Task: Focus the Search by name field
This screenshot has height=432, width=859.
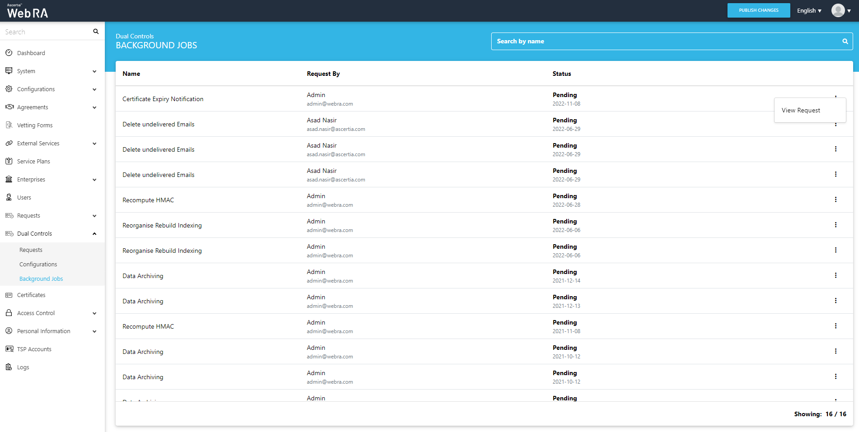Action: 664,41
